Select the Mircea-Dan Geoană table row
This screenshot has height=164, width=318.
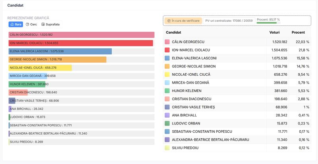click(237, 83)
